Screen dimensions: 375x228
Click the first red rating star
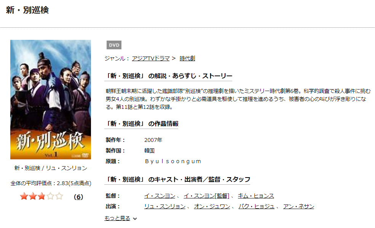(24, 196)
